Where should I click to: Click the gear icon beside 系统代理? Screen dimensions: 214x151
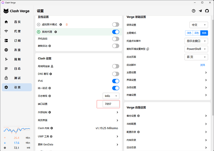[56, 32]
